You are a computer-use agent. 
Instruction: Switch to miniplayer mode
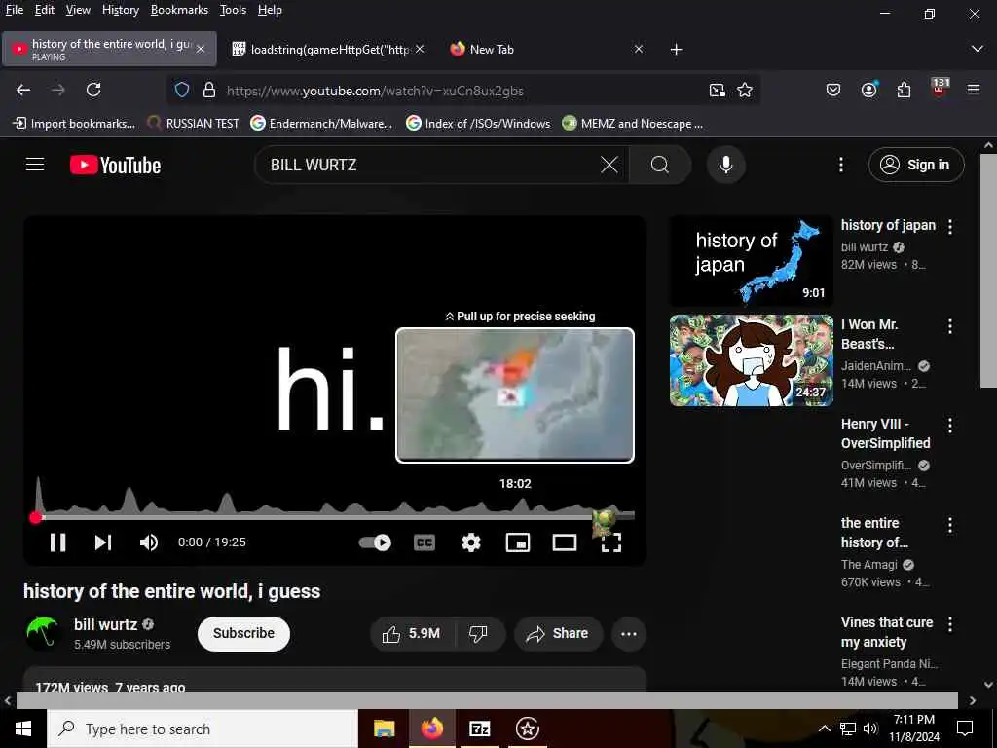point(518,542)
